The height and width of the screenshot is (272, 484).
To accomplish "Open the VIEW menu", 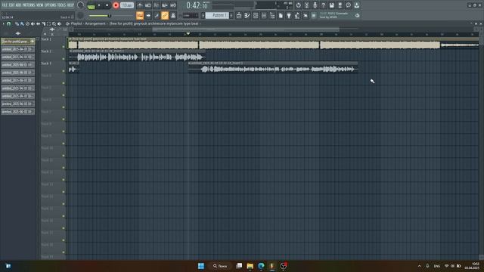I will pyautogui.click(x=40, y=5).
